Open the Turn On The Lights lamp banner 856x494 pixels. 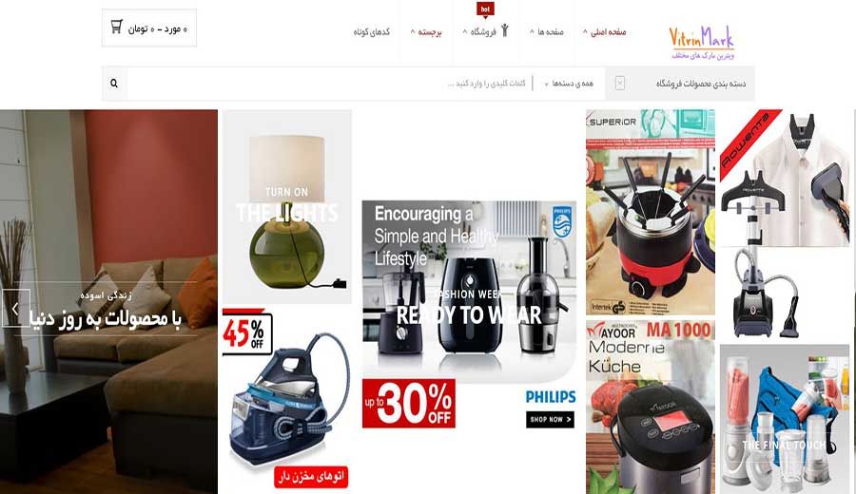(x=287, y=207)
